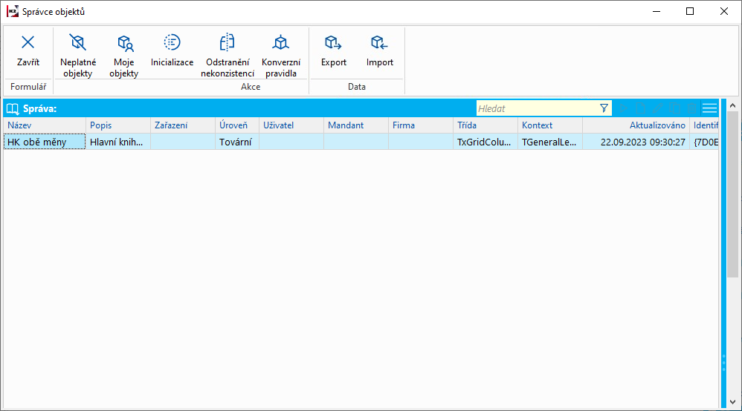Click the 'Tovární' level cell

(x=238, y=142)
